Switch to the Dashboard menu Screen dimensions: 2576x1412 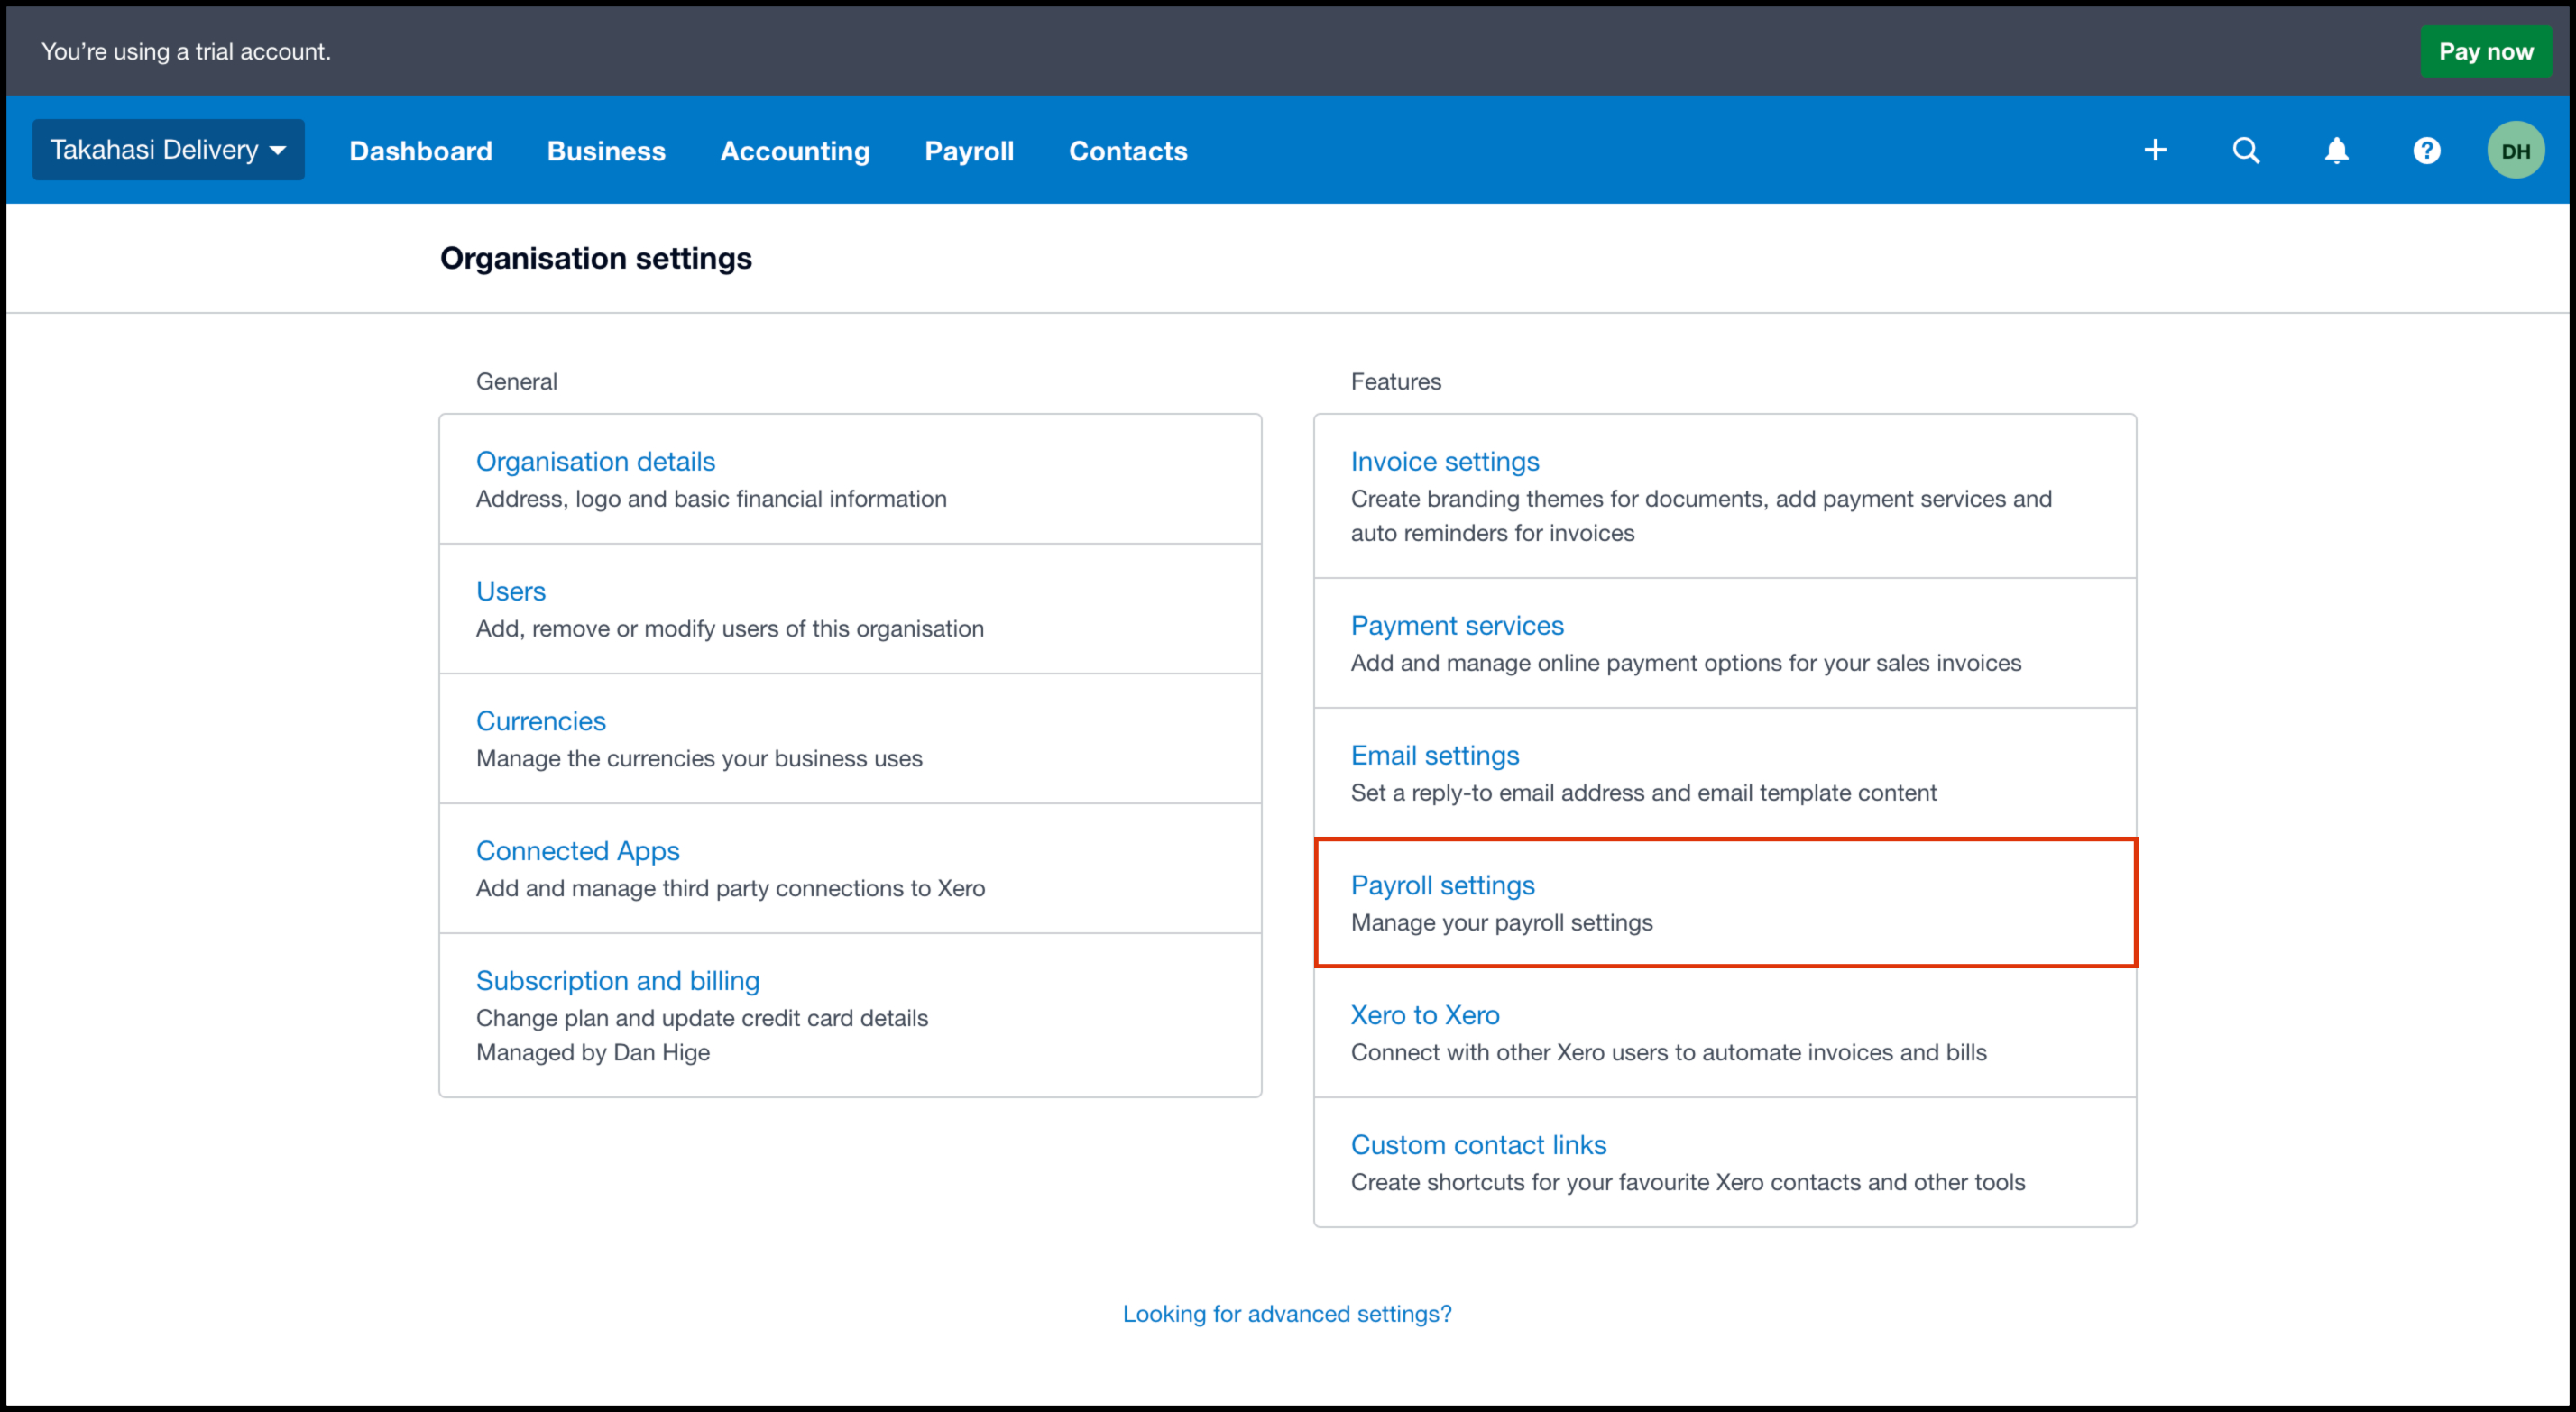(x=420, y=151)
